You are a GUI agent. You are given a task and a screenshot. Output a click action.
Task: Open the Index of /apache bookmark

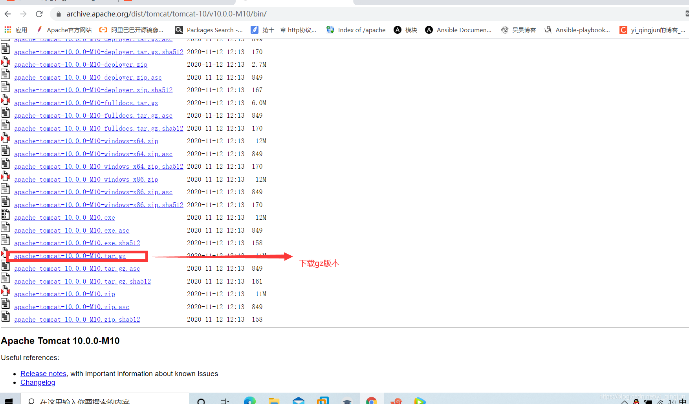click(x=356, y=30)
